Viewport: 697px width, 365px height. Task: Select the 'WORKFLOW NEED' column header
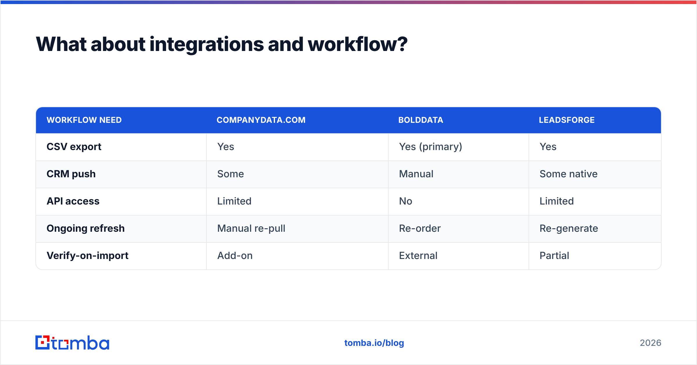tap(84, 120)
